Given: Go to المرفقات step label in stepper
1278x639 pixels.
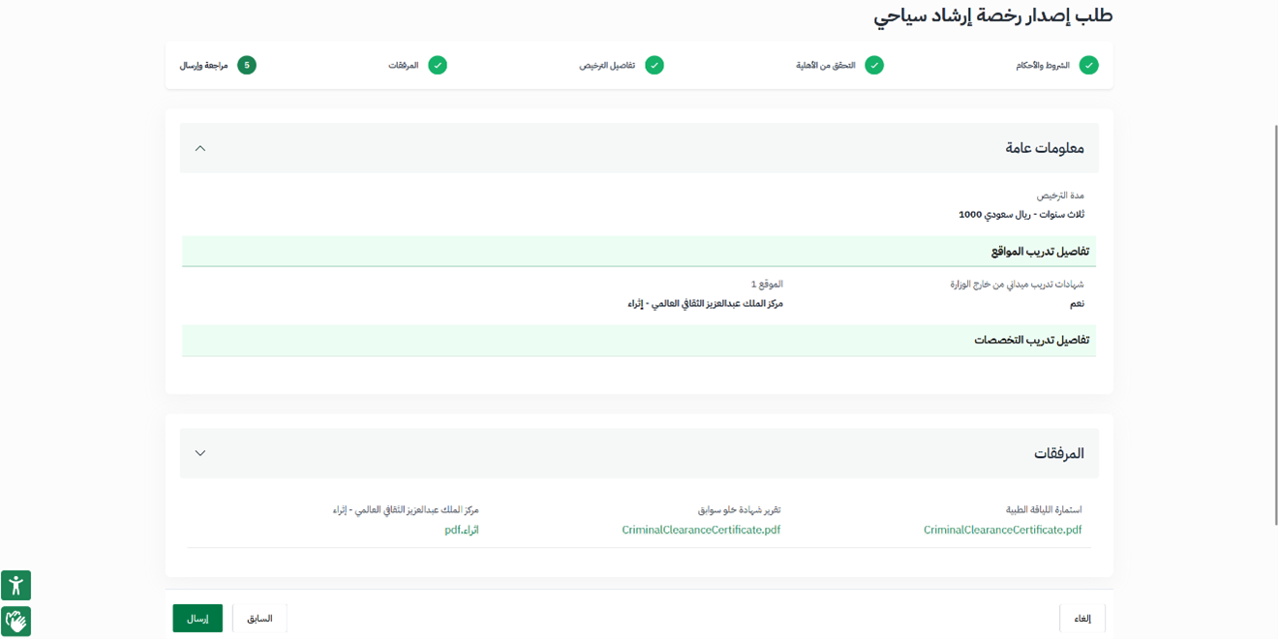Looking at the screenshot, I should point(404,66).
